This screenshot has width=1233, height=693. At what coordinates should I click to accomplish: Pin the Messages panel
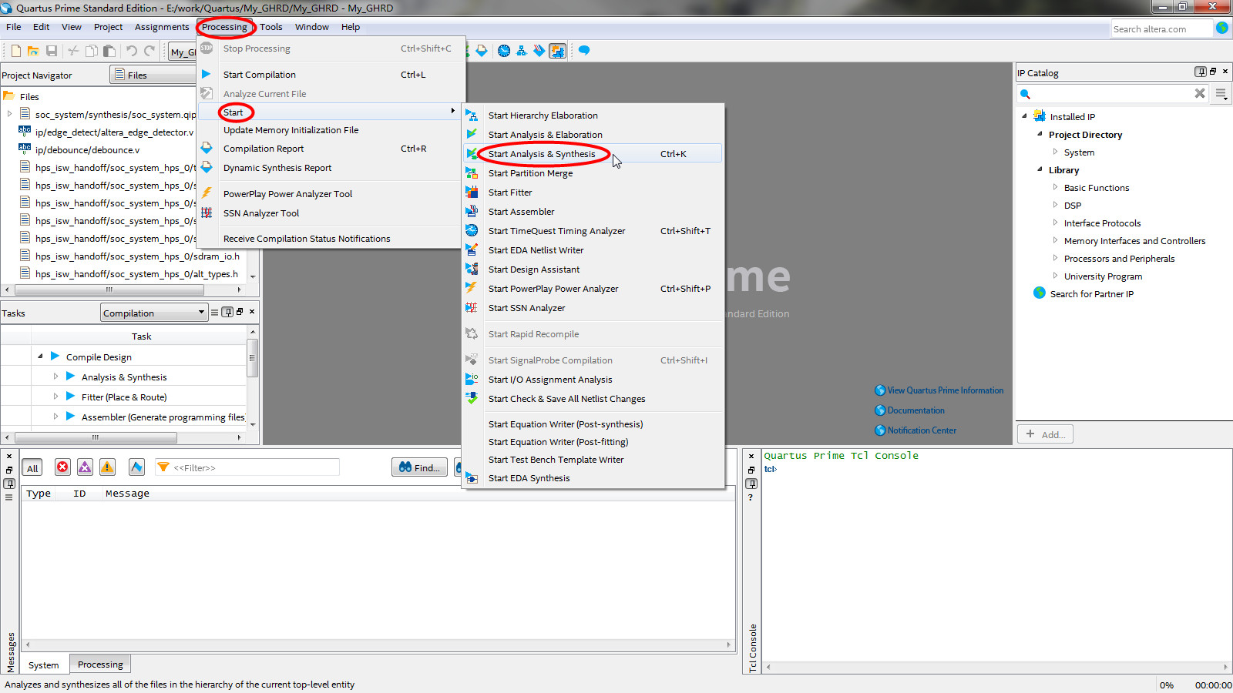click(9, 484)
